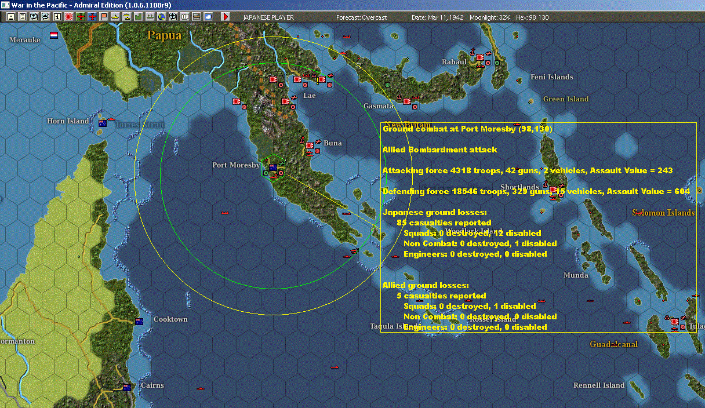The image size is (705, 408).
Task: Select the red X unit marker at Buna
Action: tap(318, 151)
